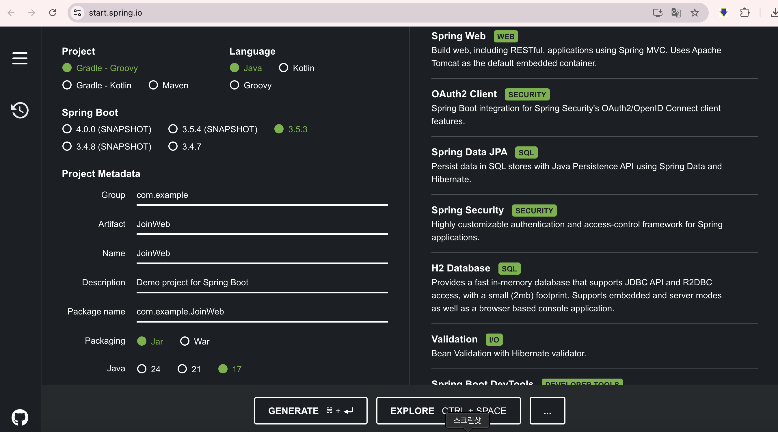778x432 pixels.
Task: Reload the page with refresh icon
Action: click(53, 13)
